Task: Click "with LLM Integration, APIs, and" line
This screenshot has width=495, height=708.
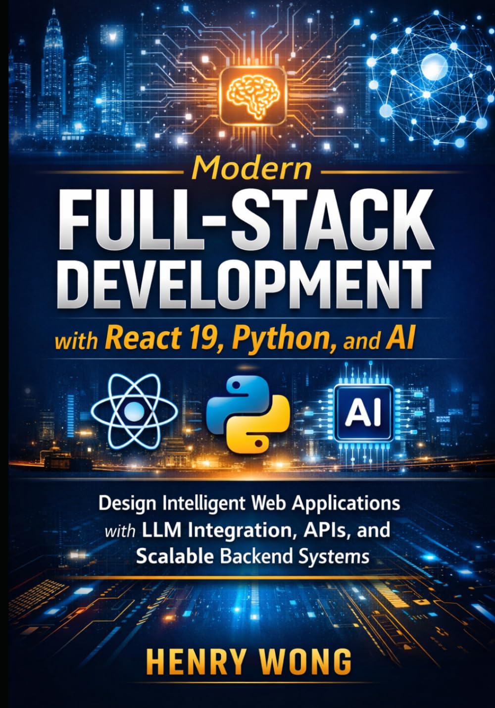Action: click(247, 530)
